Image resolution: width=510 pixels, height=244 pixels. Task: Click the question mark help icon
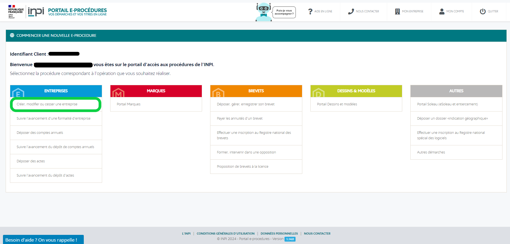(310, 11)
